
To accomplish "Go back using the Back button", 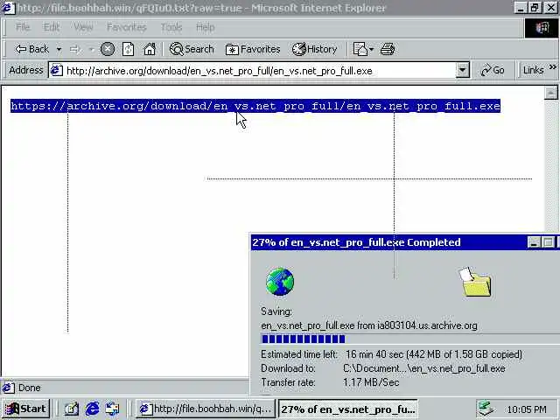I will [x=31, y=49].
